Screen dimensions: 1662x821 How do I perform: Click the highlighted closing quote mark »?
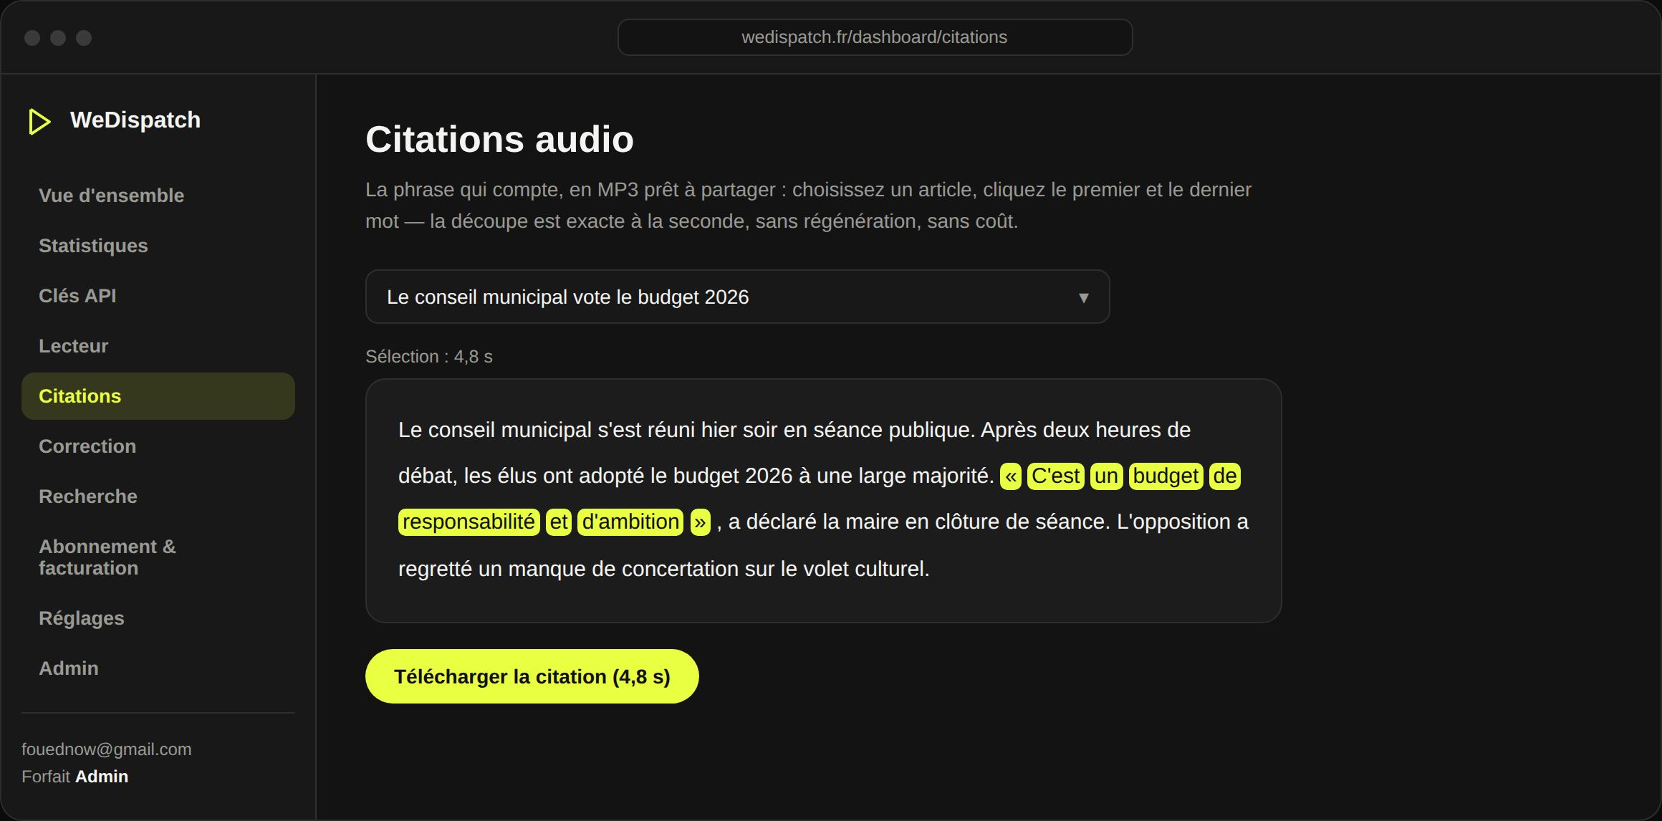701,522
